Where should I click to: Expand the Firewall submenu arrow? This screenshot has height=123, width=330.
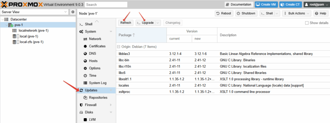pyautogui.click(x=111, y=105)
